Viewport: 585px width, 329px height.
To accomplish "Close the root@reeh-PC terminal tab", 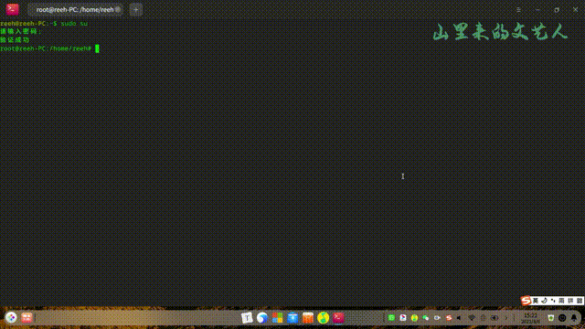I will [x=118, y=10].
